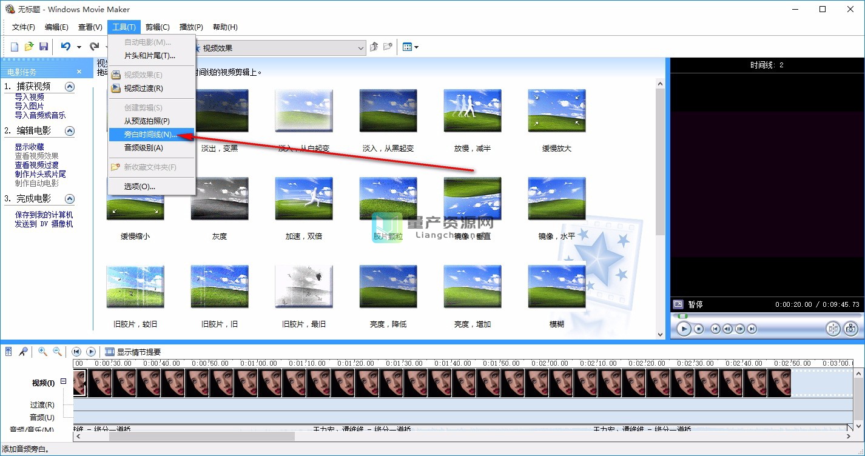Click the Open Project folder icon

click(x=29, y=47)
